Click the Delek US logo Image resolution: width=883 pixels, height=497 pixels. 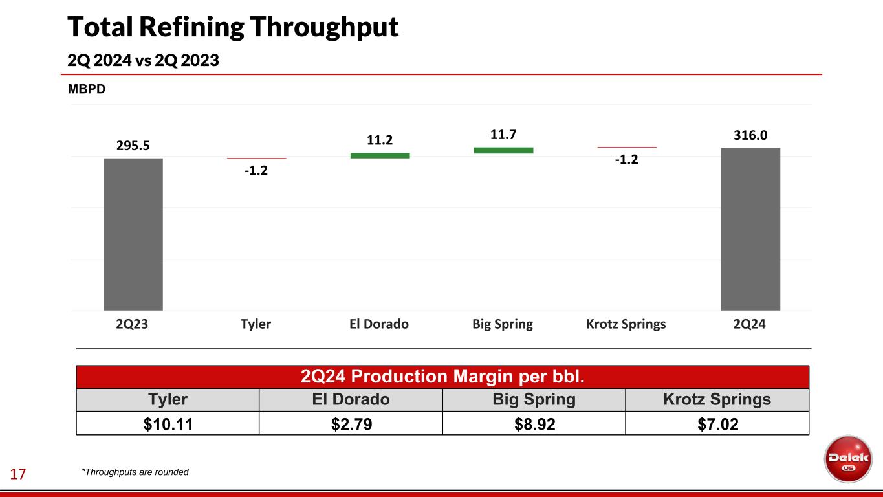pyautogui.click(x=847, y=459)
